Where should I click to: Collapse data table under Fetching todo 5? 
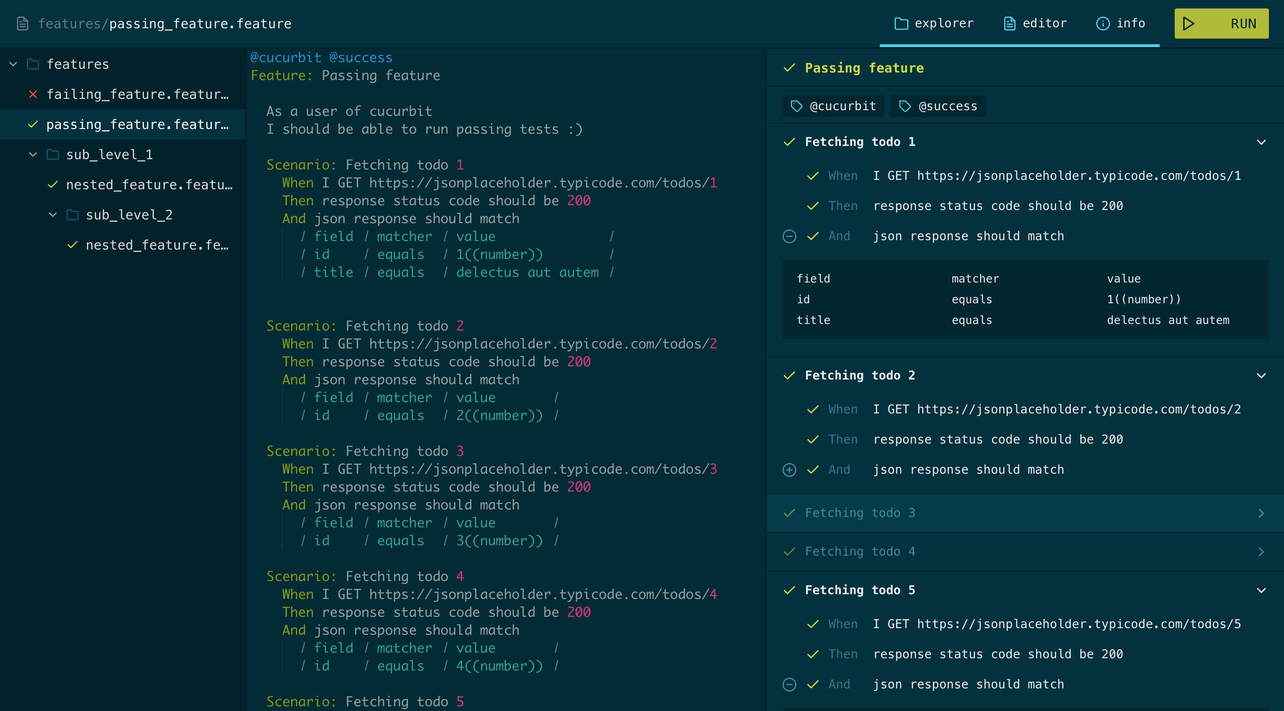(789, 685)
